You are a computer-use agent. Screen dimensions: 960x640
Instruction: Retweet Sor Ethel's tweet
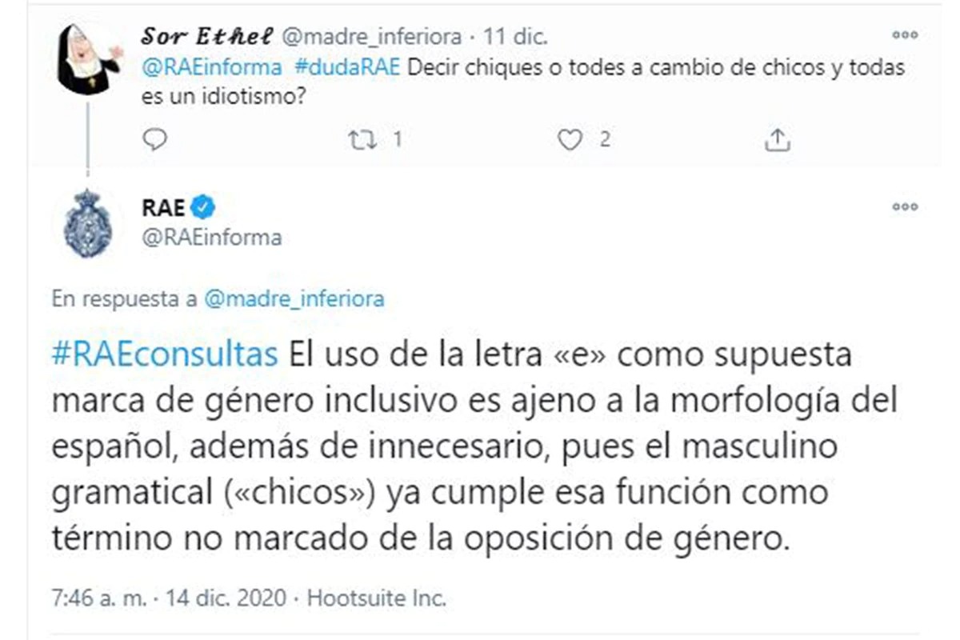364,141
